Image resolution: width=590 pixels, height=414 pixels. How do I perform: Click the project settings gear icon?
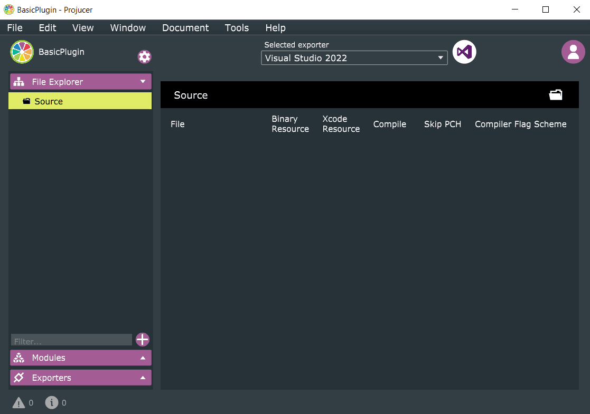coord(144,57)
